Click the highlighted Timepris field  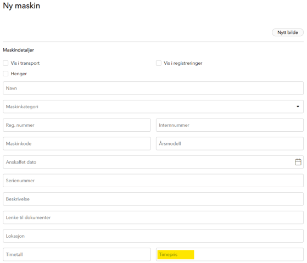point(230,254)
